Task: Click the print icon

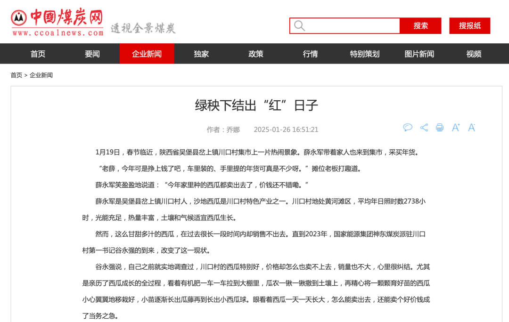Action: coord(440,128)
